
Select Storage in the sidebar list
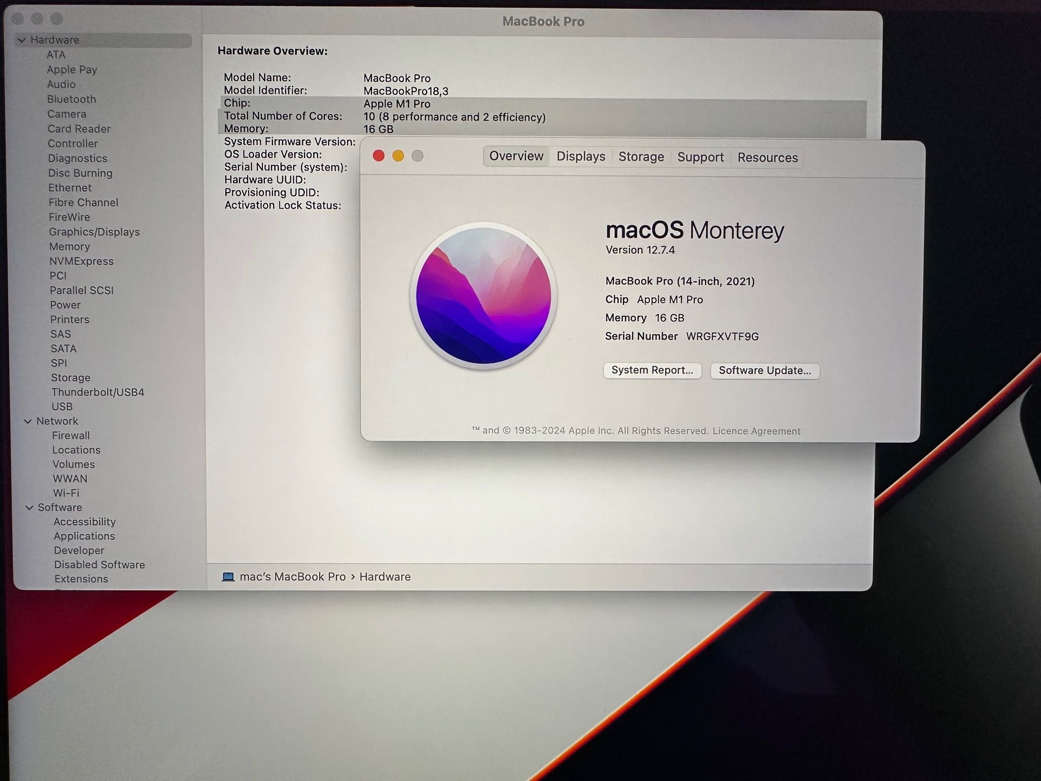click(71, 378)
